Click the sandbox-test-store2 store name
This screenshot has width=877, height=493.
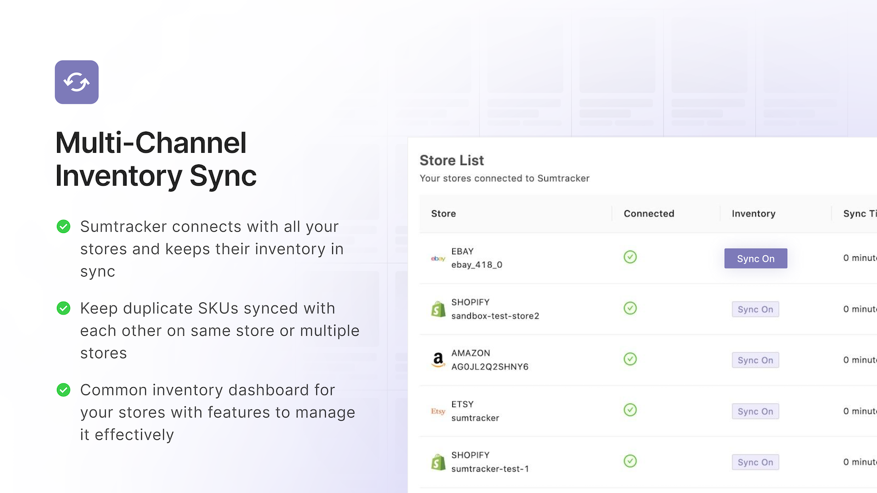[496, 316]
